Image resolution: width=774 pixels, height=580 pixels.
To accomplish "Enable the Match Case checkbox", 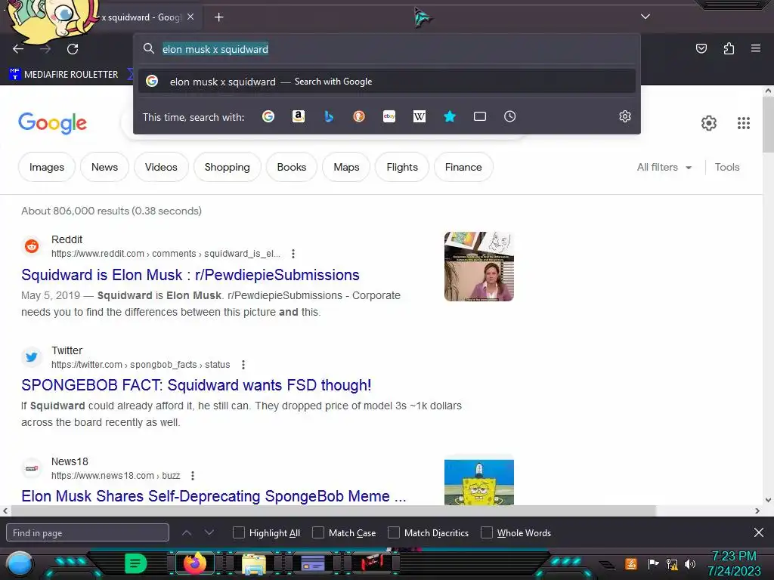I will pos(318,532).
